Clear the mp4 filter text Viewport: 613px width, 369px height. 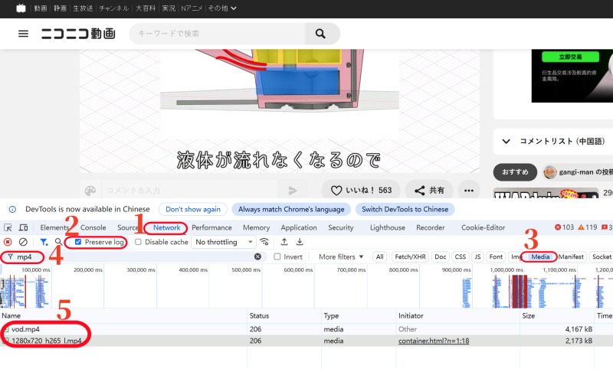[x=257, y=256]
